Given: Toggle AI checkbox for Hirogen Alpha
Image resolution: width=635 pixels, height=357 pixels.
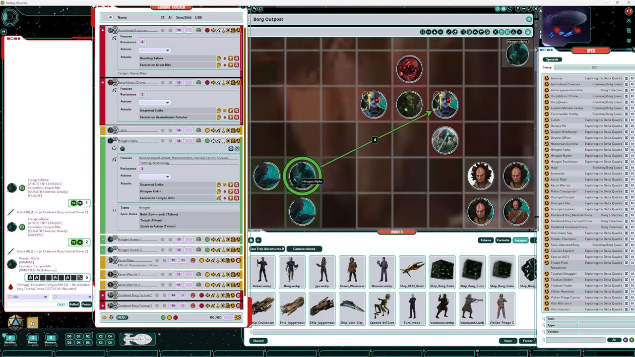Looking at the screenshot, I should point(170,141).
